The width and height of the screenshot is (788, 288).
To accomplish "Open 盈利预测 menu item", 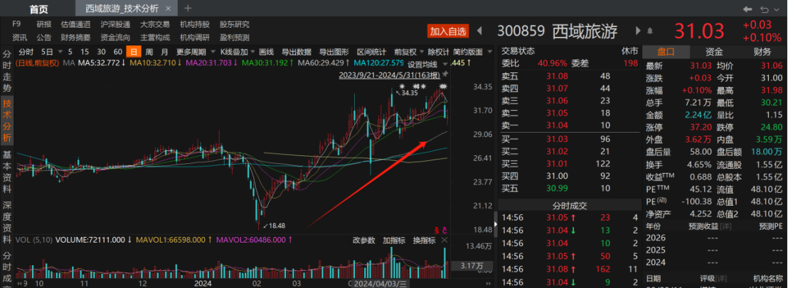I will click(x=234, y=37).
